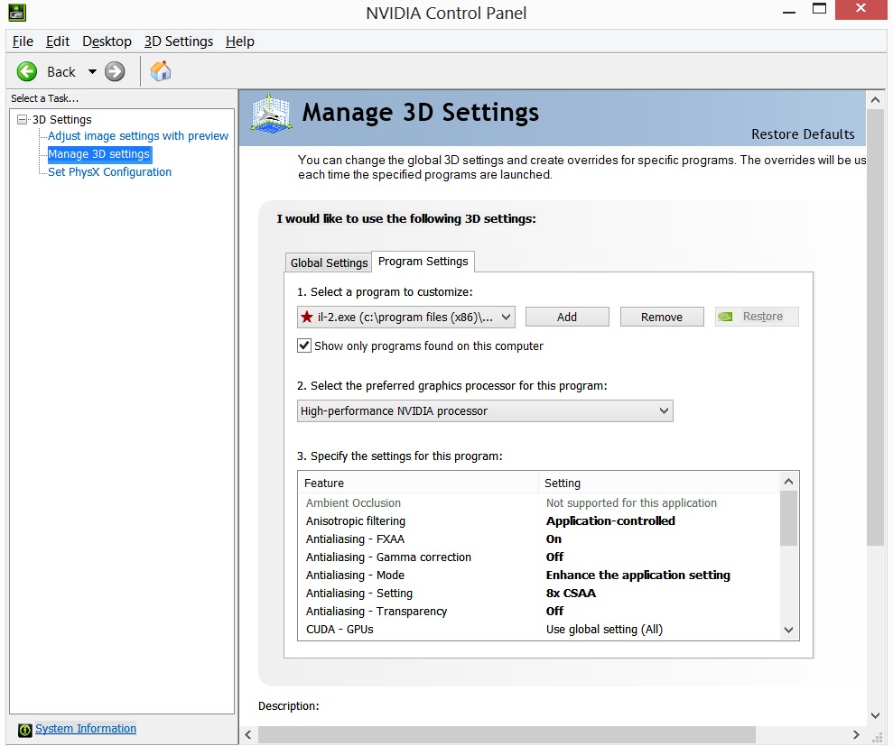Click Enhance the application setting value
Screen dimensions: 893x746
coord(637,576)
